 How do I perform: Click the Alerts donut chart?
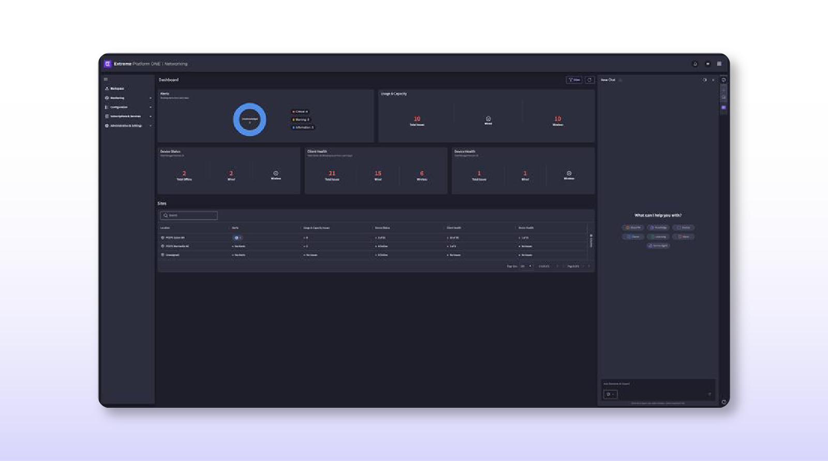coord(249,119)
